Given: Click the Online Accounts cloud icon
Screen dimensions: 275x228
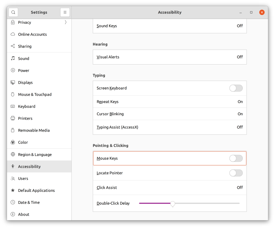Looking at the screenshot, I should click(x=13, y=34).
